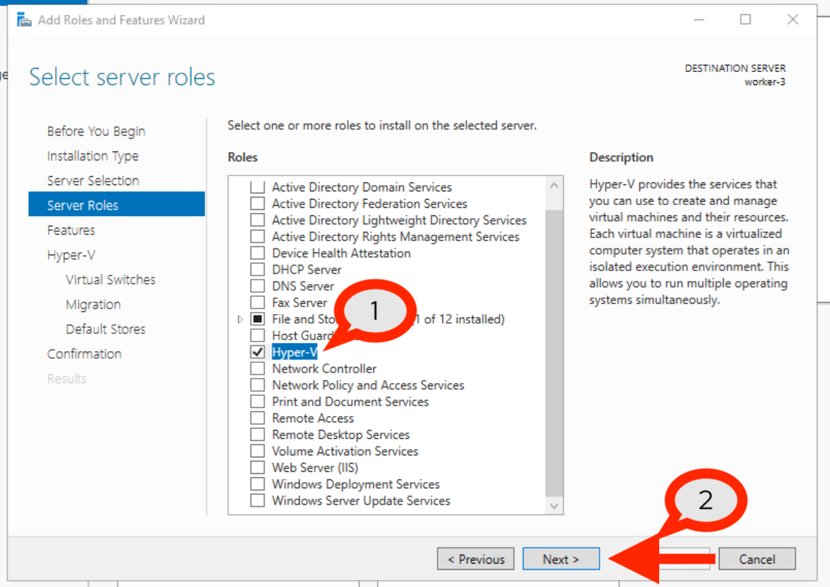Expand the File and Storage Services entry
Viewport: 830px width, 587px height.
[x=240, y=318]
